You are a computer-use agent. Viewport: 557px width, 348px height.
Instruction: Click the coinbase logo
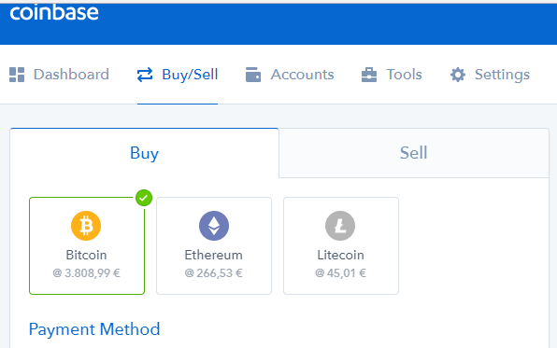point(54,12)
